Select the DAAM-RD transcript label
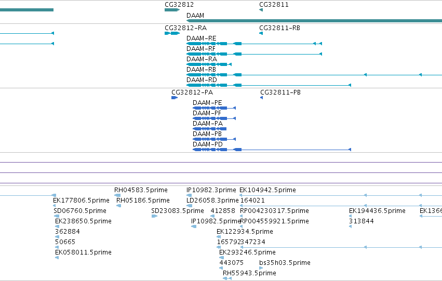 coord(202,80)
